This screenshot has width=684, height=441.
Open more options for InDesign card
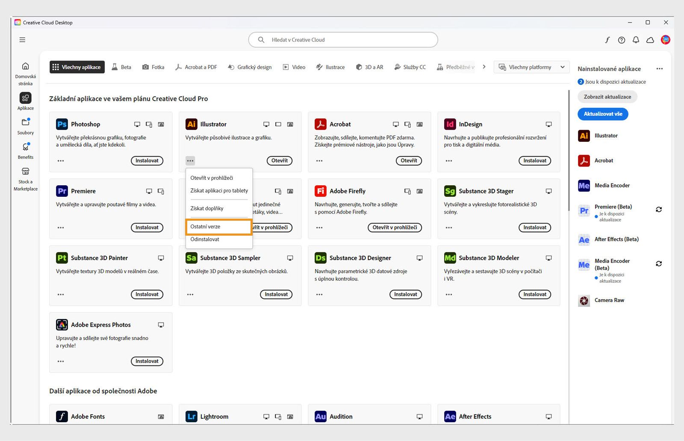pyautogui.click(x=449, y=161)
